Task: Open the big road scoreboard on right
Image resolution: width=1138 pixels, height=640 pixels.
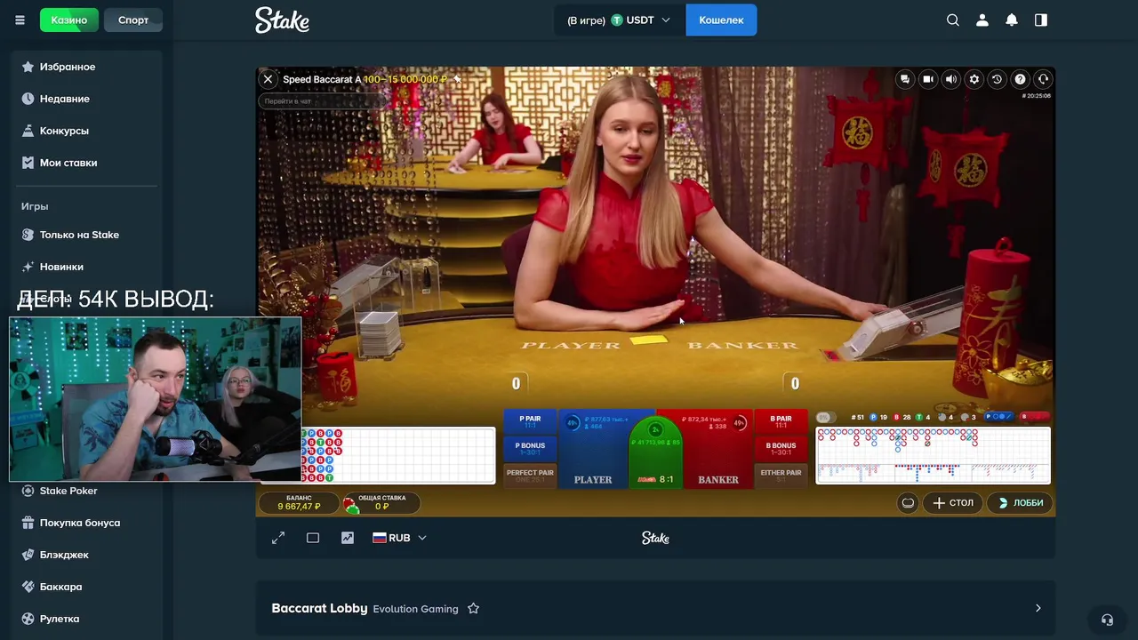Action: coord(933,455)
